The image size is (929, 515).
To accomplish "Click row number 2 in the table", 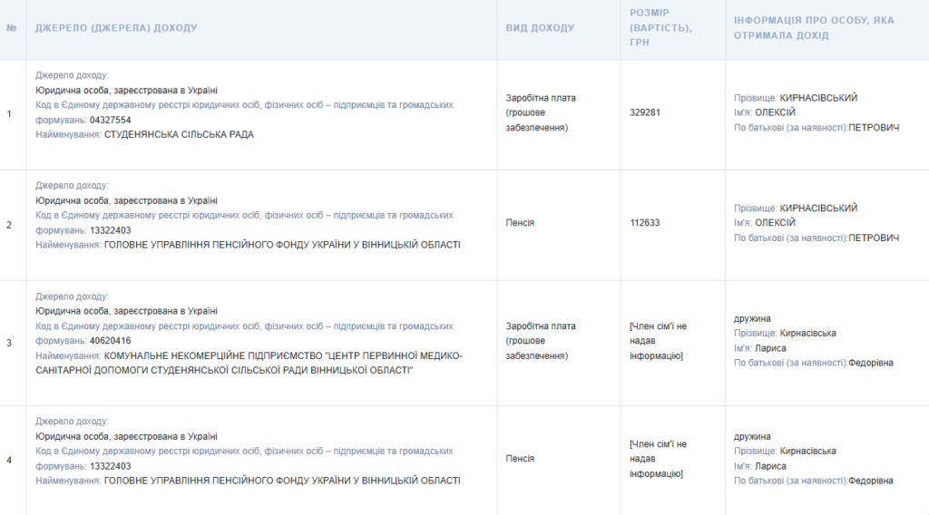I will pyautogui.click(x=10, y=224).
